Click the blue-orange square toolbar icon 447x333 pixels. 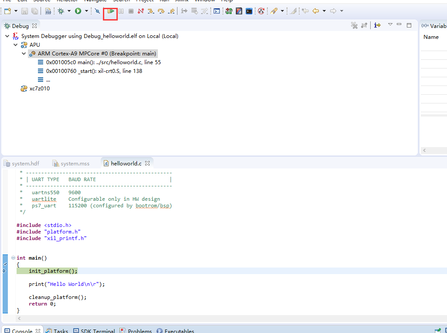tap(239, 11)
